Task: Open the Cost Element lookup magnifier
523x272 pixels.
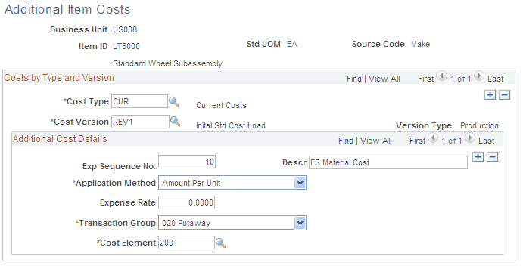Action: pos(220,243)
